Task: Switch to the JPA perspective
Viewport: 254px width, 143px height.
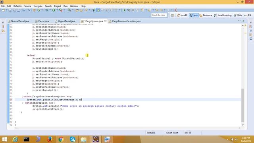Action: [248, 15]
